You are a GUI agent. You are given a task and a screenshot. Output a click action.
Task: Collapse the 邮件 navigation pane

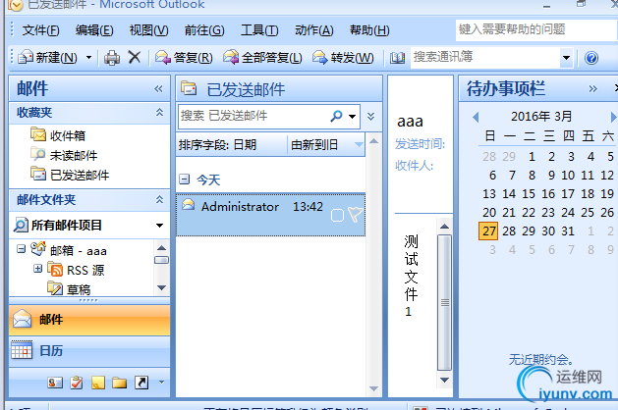pyautogui.click(x=158, y=89)
